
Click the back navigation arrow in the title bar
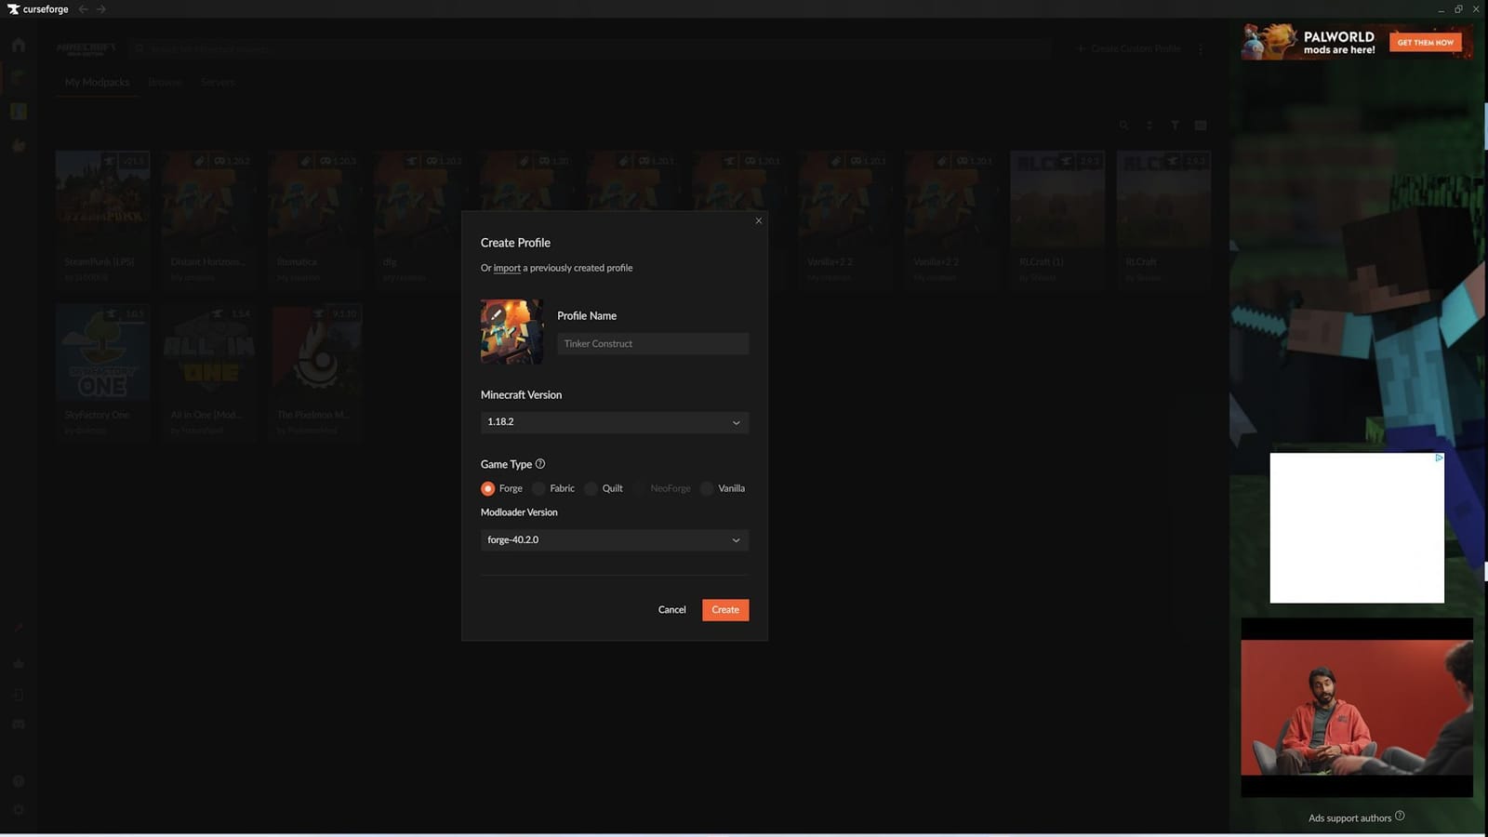[x=84, y=9]
